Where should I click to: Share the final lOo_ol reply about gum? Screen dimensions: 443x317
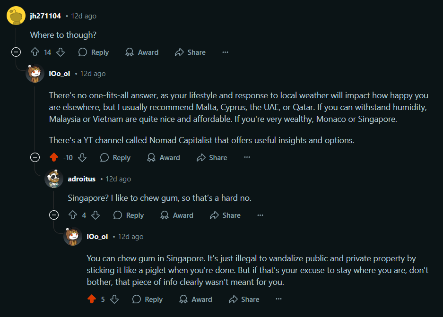click(x=244, y=299)
